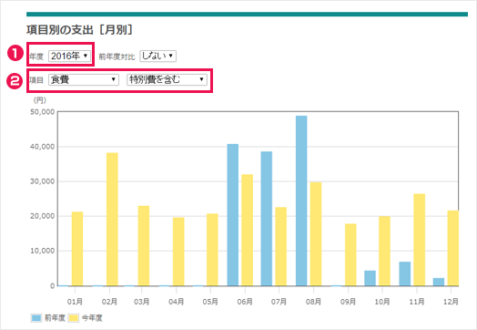Click the blue bar for 11月

click(x=405, y=273)
